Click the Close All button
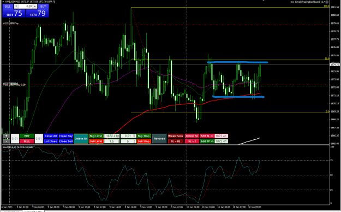This screenshot has width=341, height=212. tap(51, 136)
